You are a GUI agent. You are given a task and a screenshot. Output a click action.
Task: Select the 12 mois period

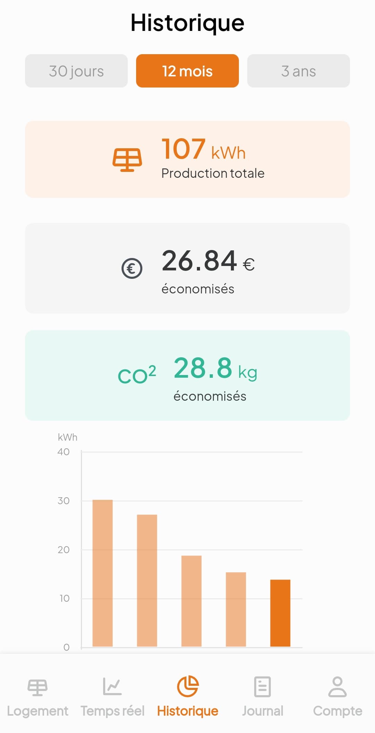coord(187,71)
